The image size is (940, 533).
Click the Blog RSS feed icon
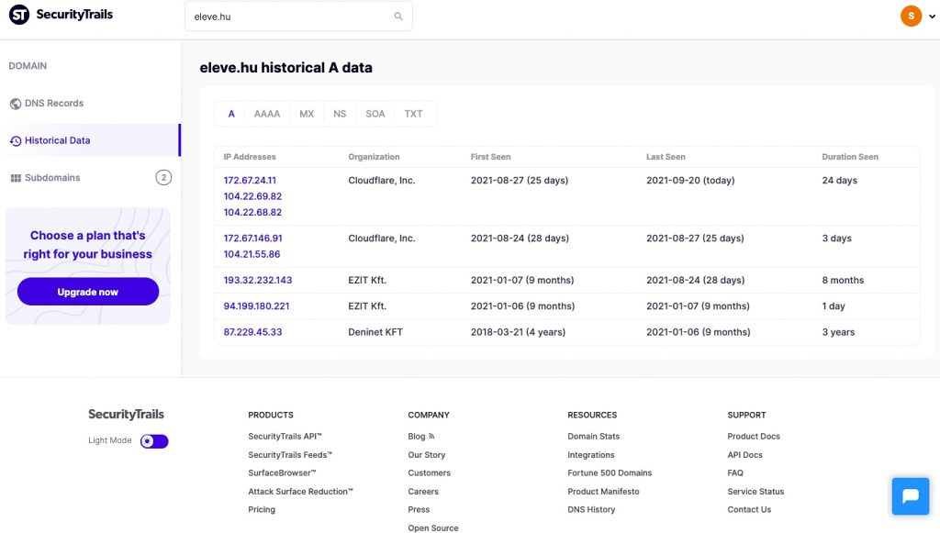click(431, 436)
